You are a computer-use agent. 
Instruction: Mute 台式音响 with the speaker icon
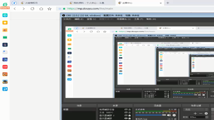[169, 115]
